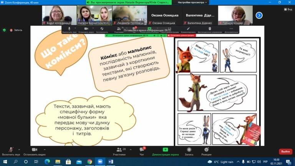Screen dimensions: 295x166
Task: Open Word from the taskbar
Action: pos(111,162)
